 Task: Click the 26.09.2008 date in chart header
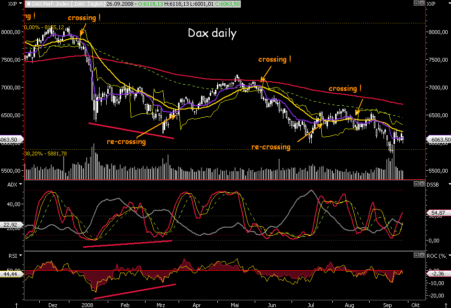click(120, 4)
